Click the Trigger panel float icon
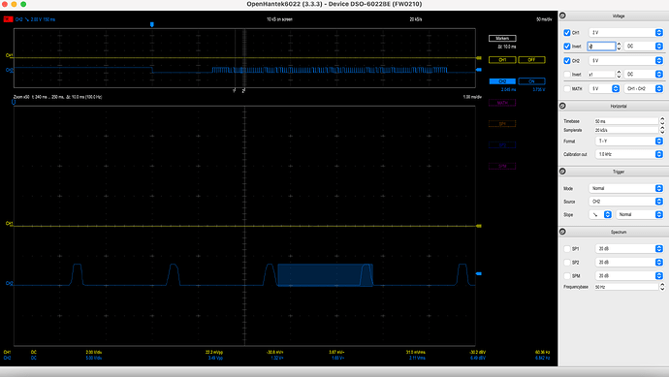Screen dimensions: 669x377 562,172
